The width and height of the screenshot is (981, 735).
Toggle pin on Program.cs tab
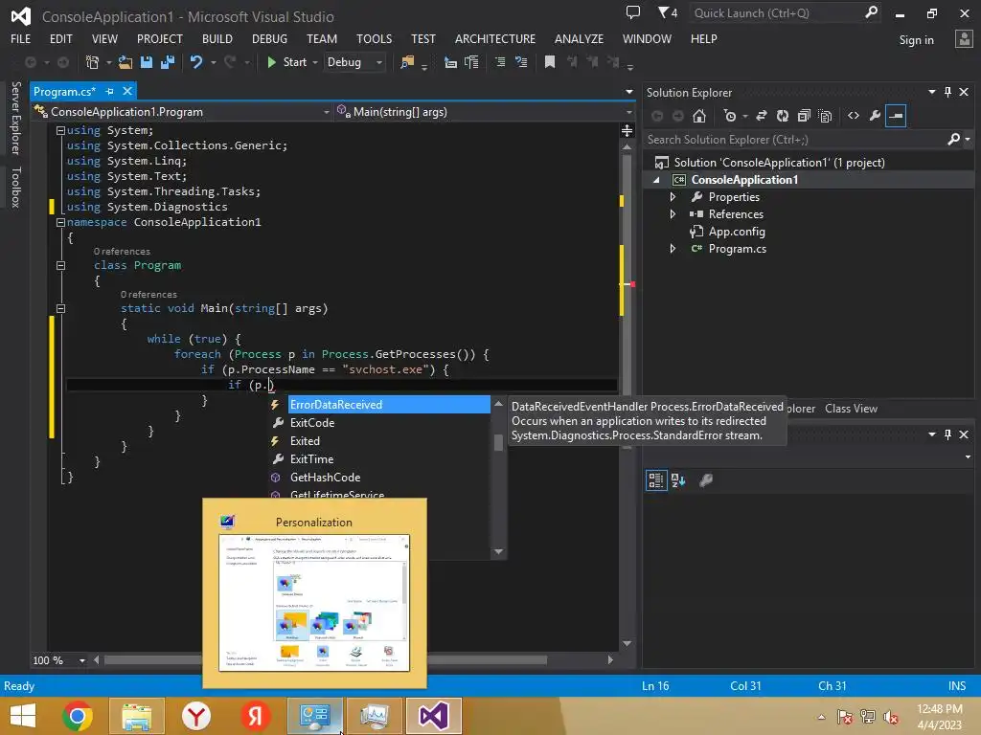click(109, 91)
